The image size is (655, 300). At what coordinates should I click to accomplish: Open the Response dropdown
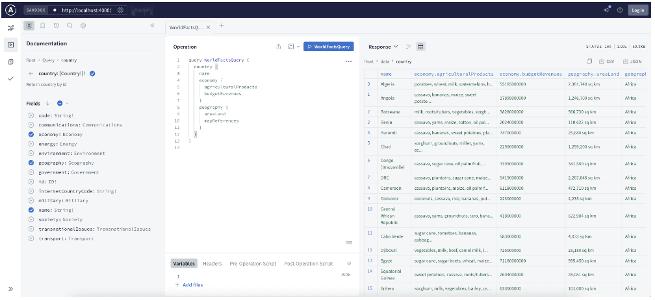(383, 47)
